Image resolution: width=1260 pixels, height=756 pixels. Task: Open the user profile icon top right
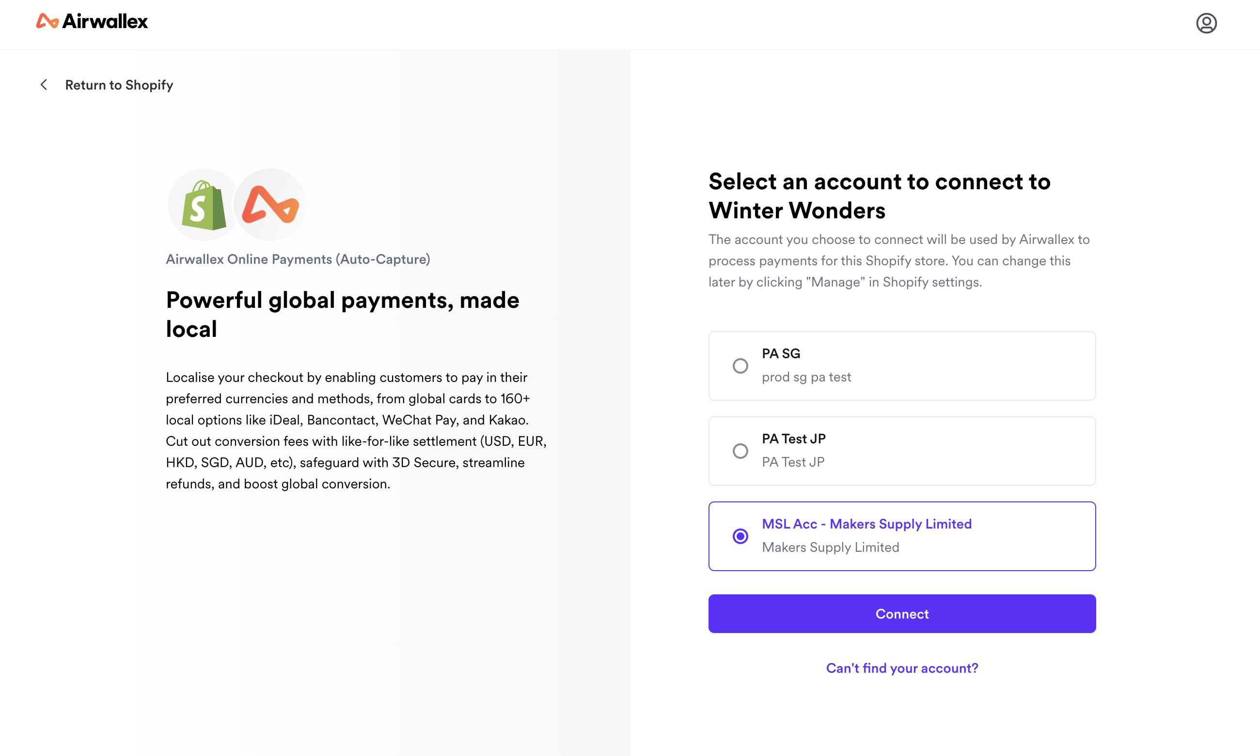pyautogui.click(x=1207, y=23)
